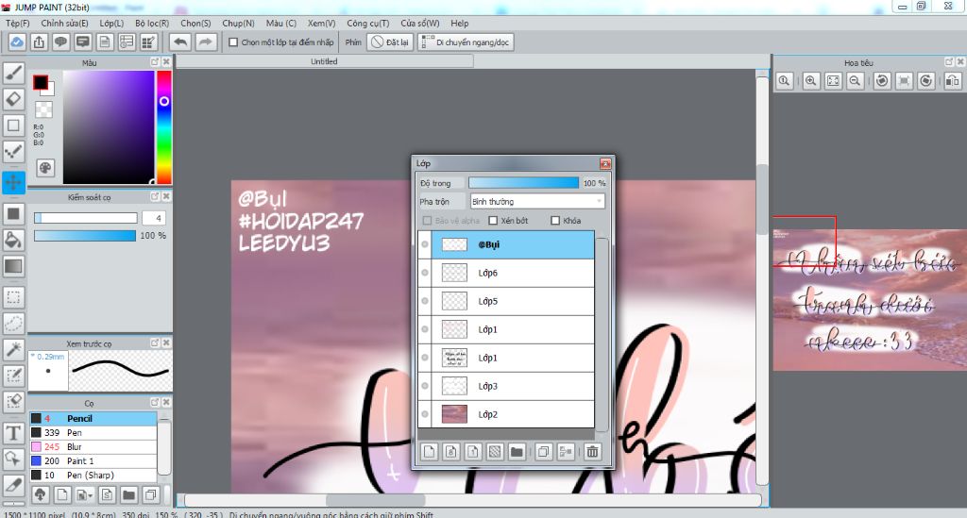Image resolution: width=967 pixels, height=518 pixels.
Task: Hide the Lớp2 layer
Action: coord(425,414)
